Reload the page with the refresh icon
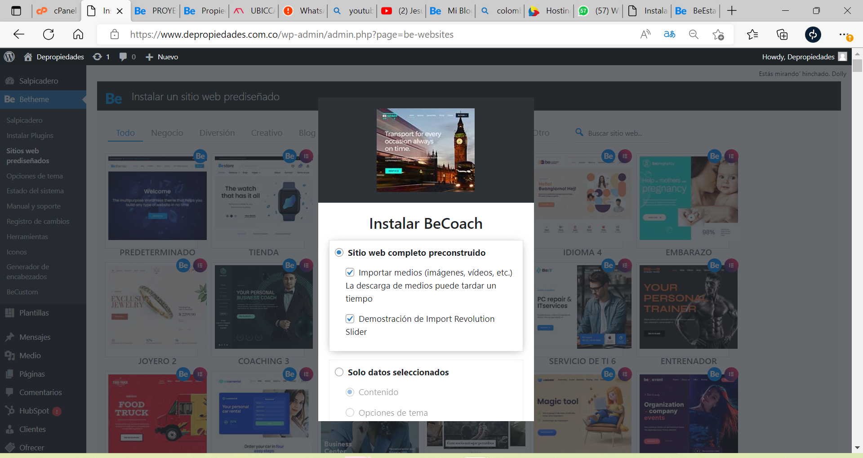The image size is (863, 458). (49, 35)
